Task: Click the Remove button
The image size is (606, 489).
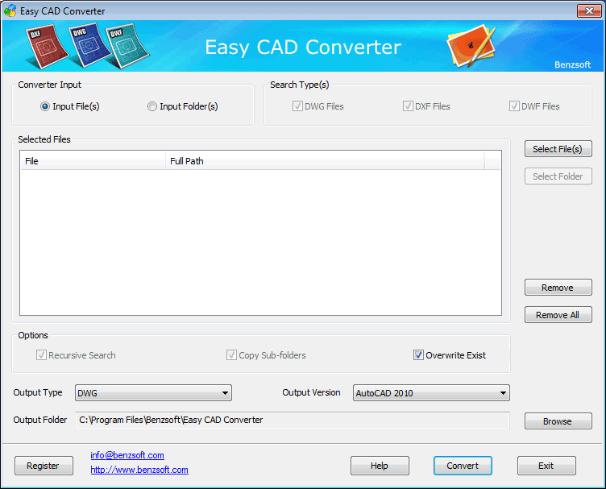Action: tap(558, 288)
